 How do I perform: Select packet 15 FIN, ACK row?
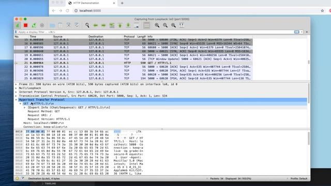(133, 40)
